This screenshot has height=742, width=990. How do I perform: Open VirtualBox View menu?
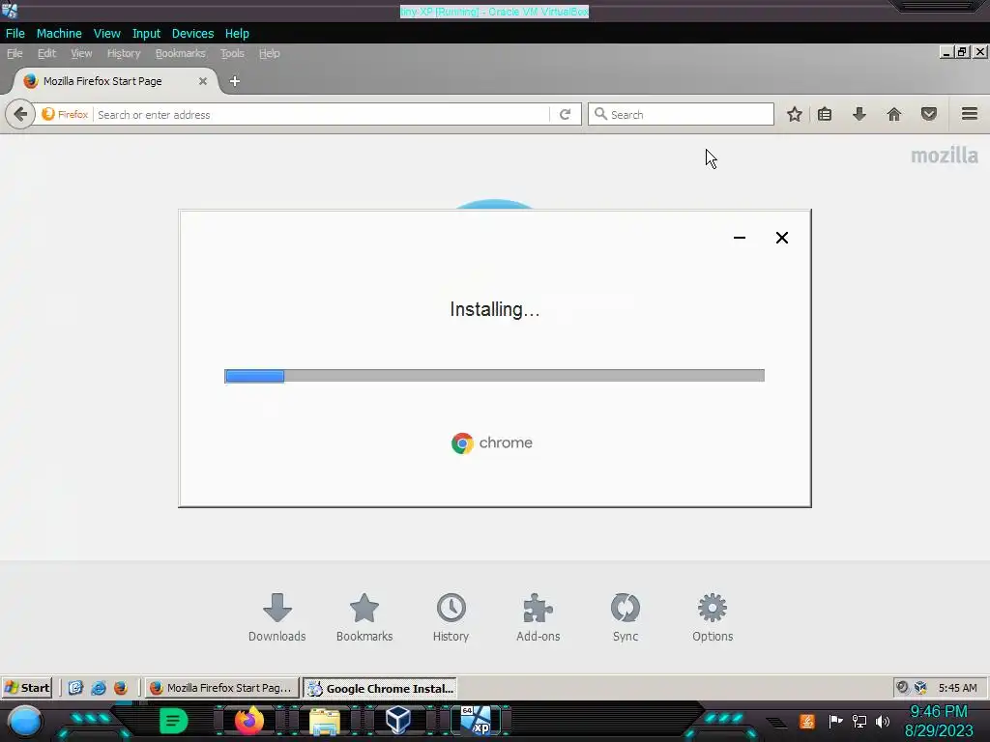click(106, 34)
